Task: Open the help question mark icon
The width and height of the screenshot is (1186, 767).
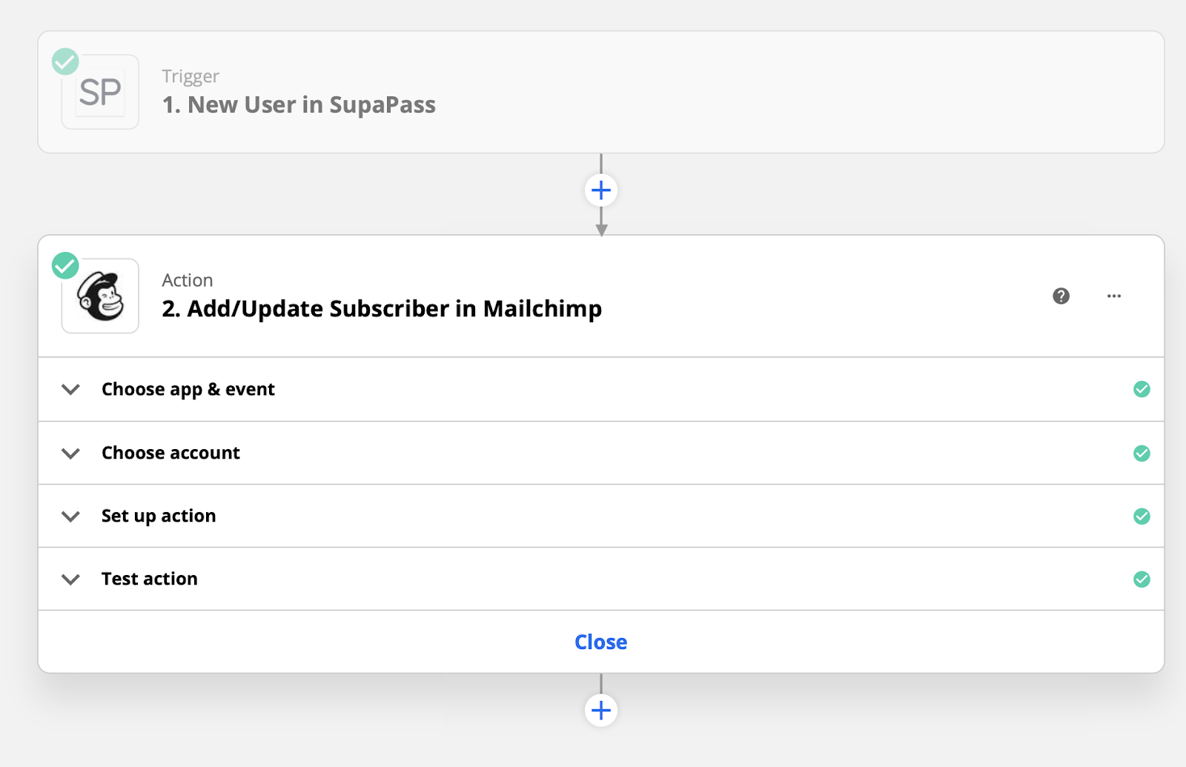Action: click(1061, 296)
